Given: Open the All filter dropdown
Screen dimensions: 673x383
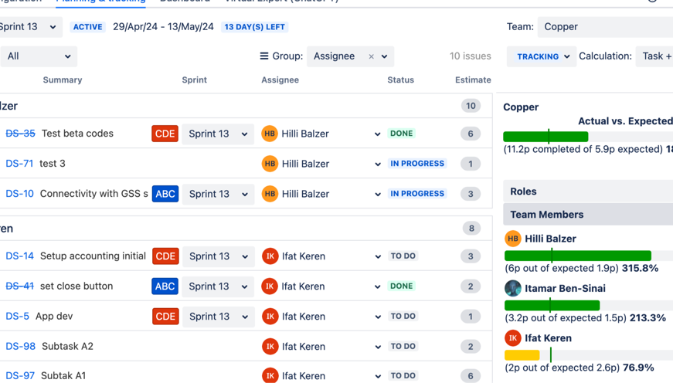Looking at the screenshot, I should pos(38,56).
